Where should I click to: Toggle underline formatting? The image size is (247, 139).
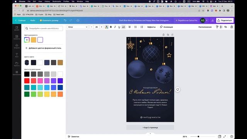pyautogui.click(x=119, y=27)
